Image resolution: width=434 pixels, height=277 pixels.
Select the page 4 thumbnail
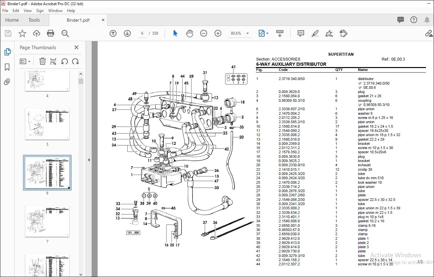tap(47, 82)
